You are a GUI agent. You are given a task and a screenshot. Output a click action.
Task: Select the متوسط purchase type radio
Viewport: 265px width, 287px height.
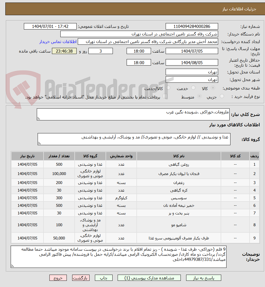(199, 96)
